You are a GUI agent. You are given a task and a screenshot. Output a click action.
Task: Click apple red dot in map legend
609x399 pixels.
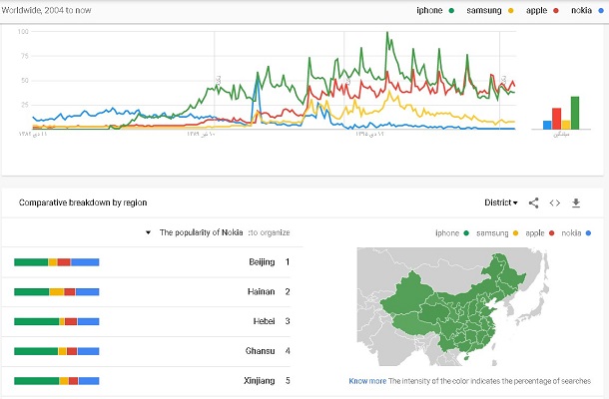pos(551,232)
